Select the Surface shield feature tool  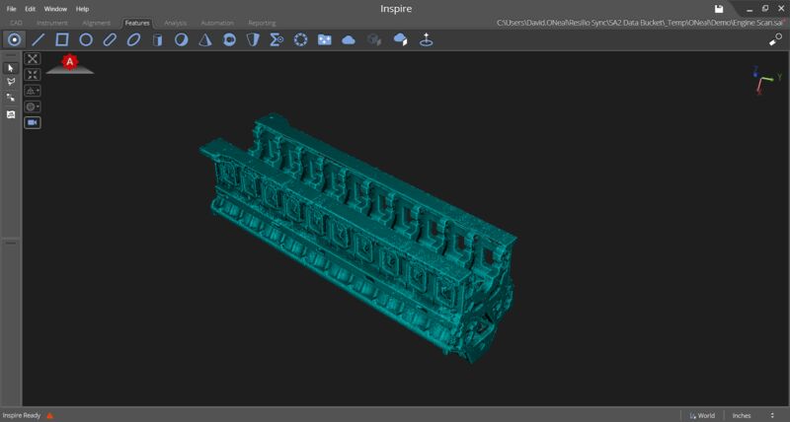tap(253, 39)
